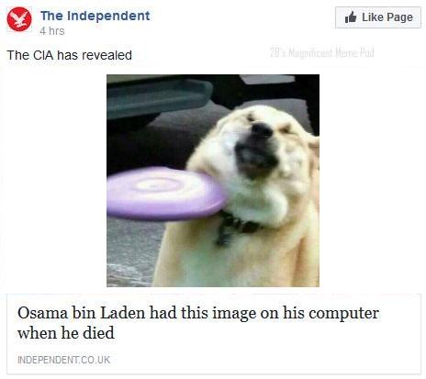Click the word Independent in page title
The image size is (426, 379).
108,16
